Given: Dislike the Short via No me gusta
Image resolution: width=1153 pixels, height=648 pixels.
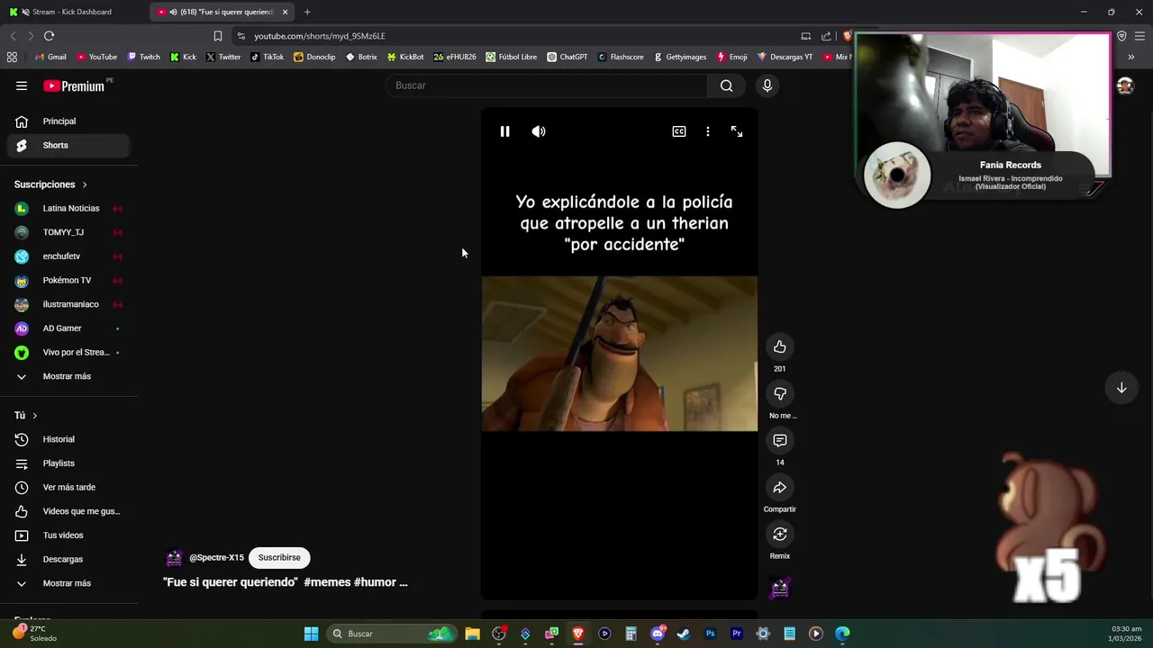Looking at the screenshot, I should pos(780,393).
